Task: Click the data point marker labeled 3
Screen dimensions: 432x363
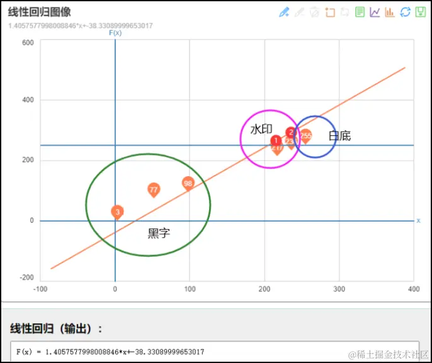Action: point(117,213)
